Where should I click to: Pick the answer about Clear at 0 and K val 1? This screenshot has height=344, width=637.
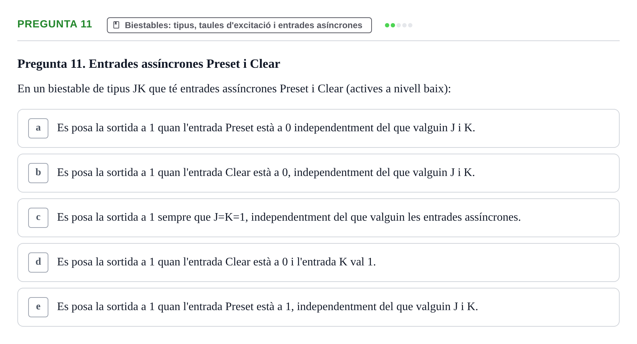pos(318,263)
